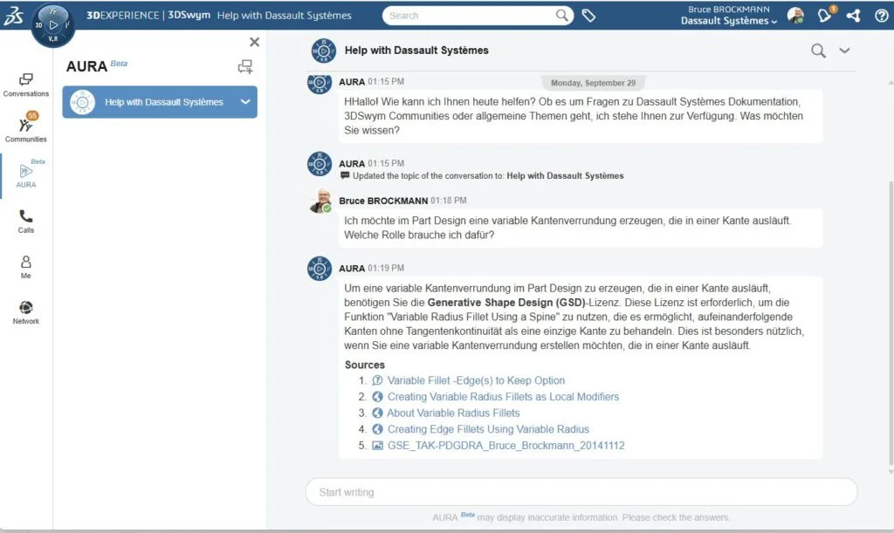
Task: Open the tag icon next to search
Action: click(588, 16)
